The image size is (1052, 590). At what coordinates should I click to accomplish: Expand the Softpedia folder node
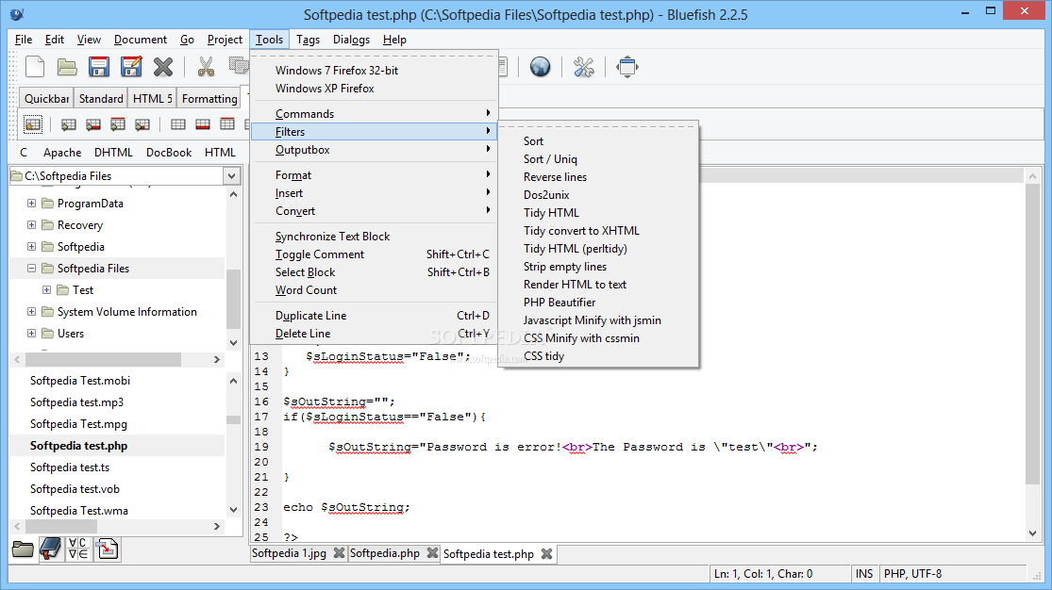(x=31, y=247)
